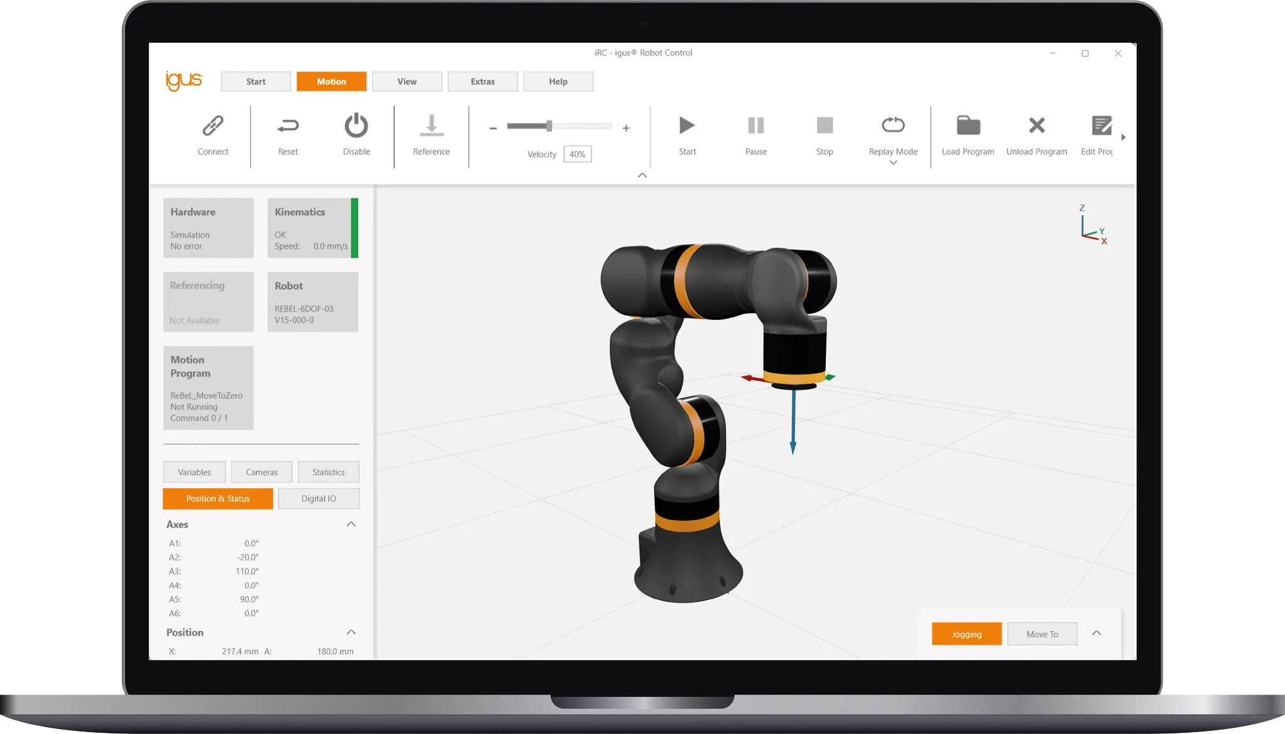Viewport: 1285px width, 734px height.
Task: Select the Position & Status tab
Action: point(218,499)
